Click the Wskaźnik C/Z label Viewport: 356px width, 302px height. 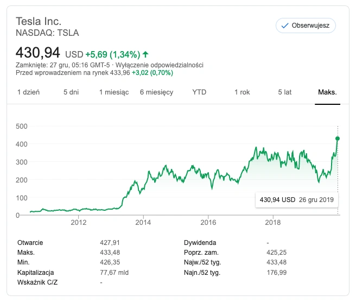point(37,282)
